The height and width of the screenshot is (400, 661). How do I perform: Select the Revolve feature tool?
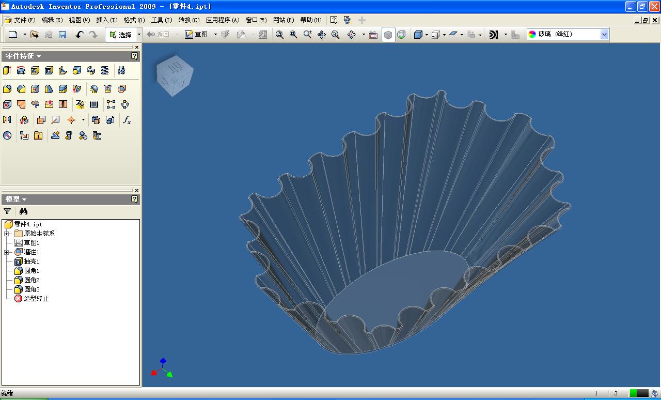pos(21,70)
